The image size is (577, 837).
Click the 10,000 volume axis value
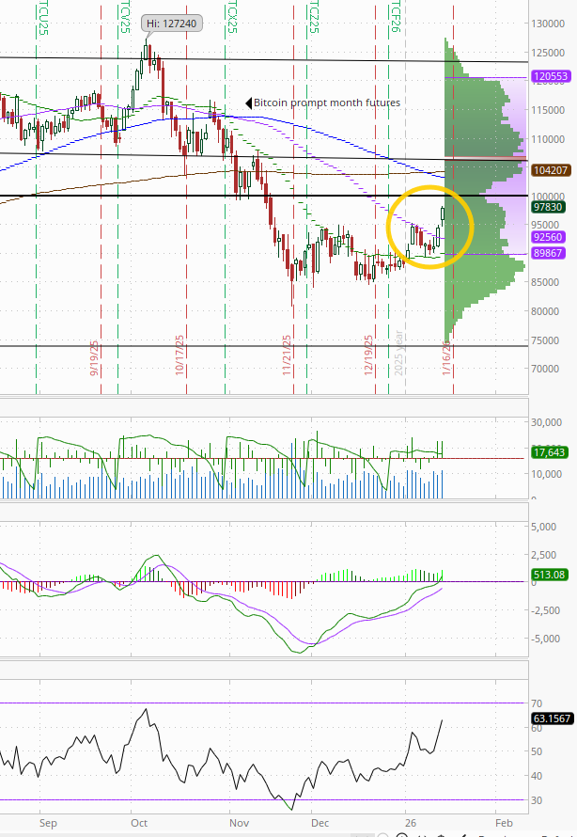pos(546,474)
